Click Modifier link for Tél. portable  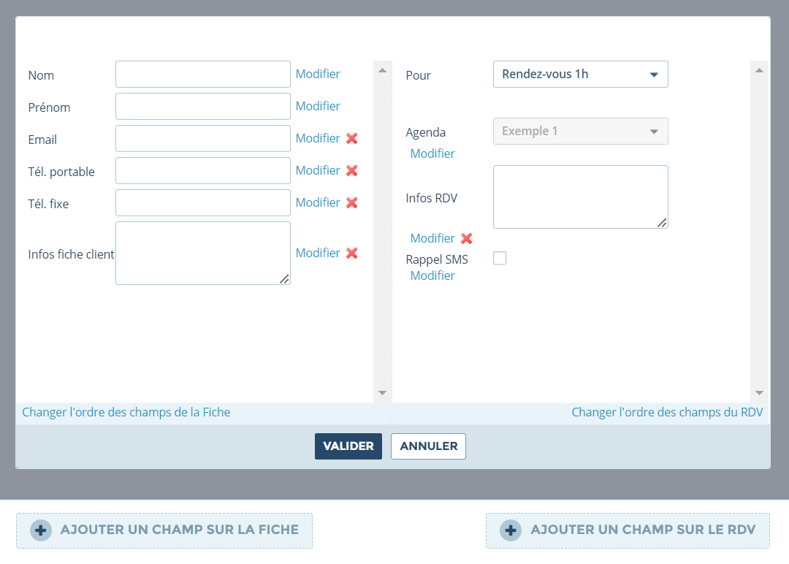coord(318,170)
